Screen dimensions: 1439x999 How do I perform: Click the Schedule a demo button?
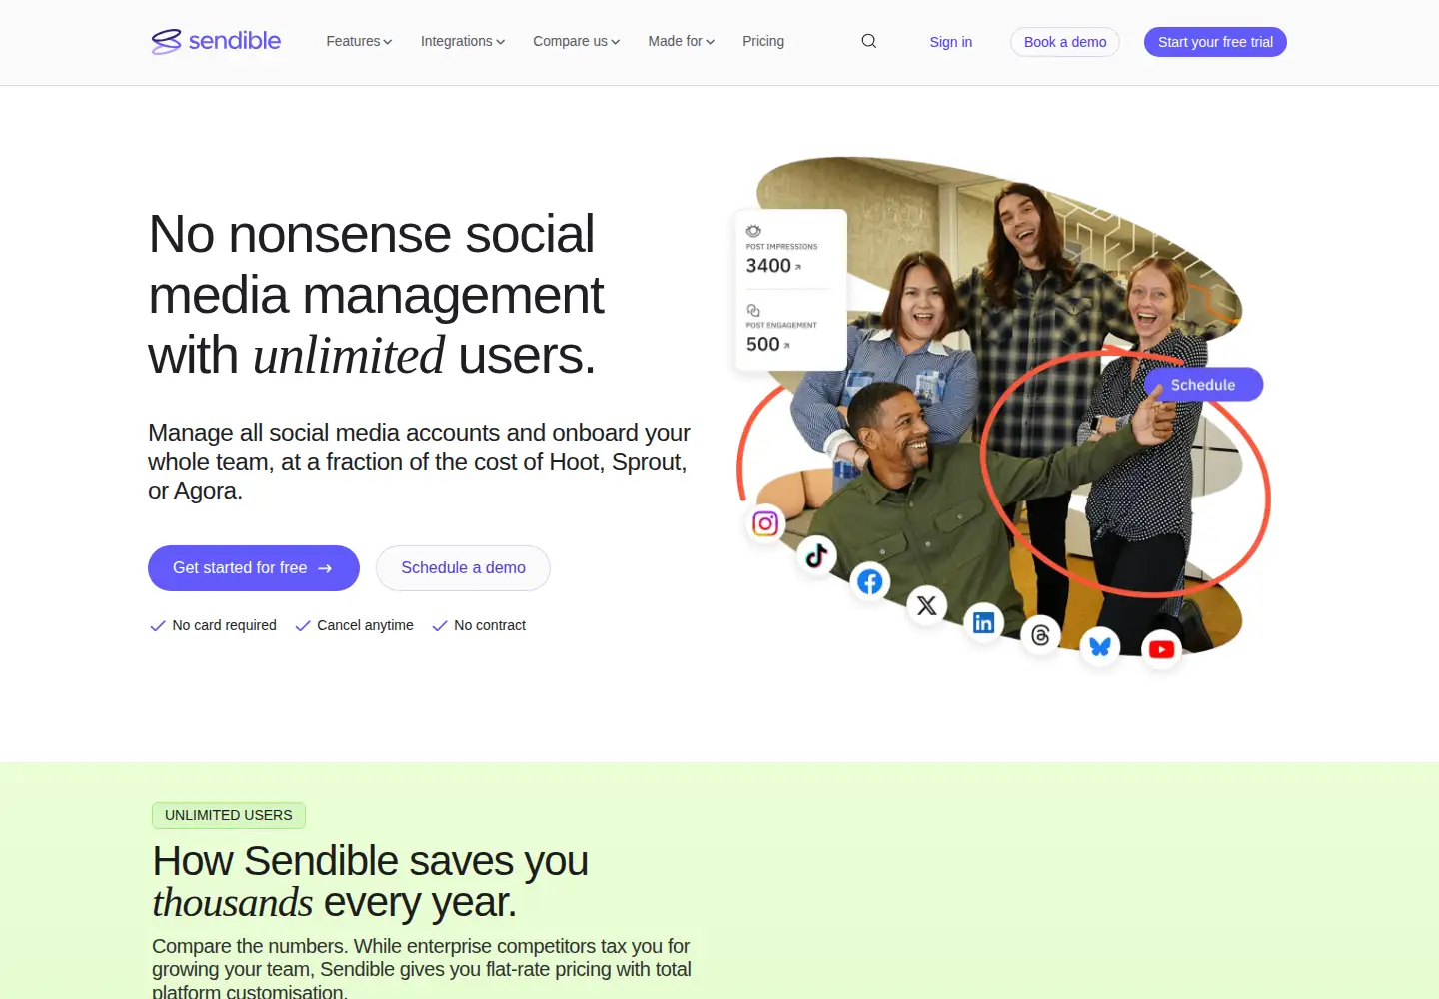click(463, 568)
